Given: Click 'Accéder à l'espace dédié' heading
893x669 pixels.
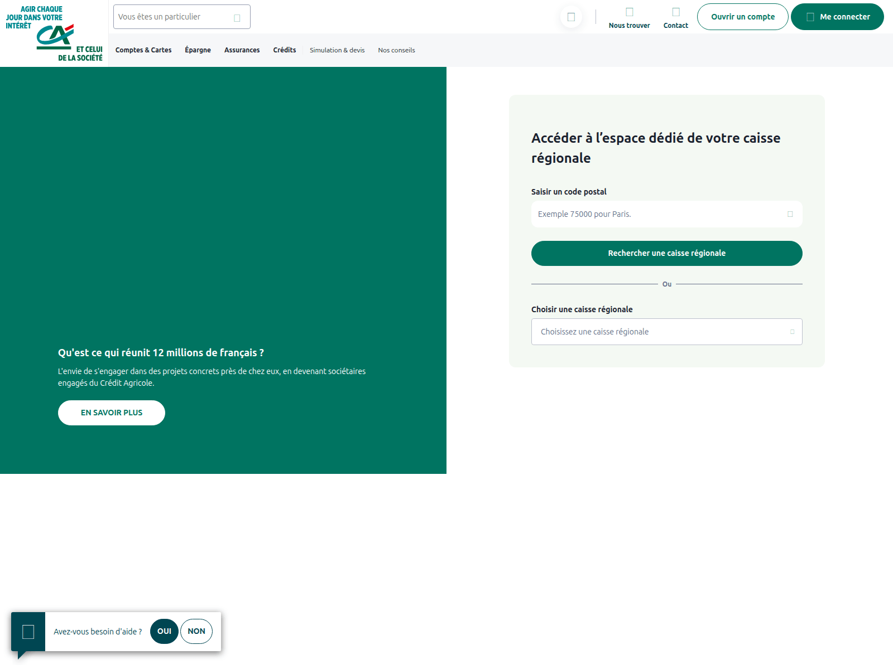Looking at the screenshot, I should 656,148.
